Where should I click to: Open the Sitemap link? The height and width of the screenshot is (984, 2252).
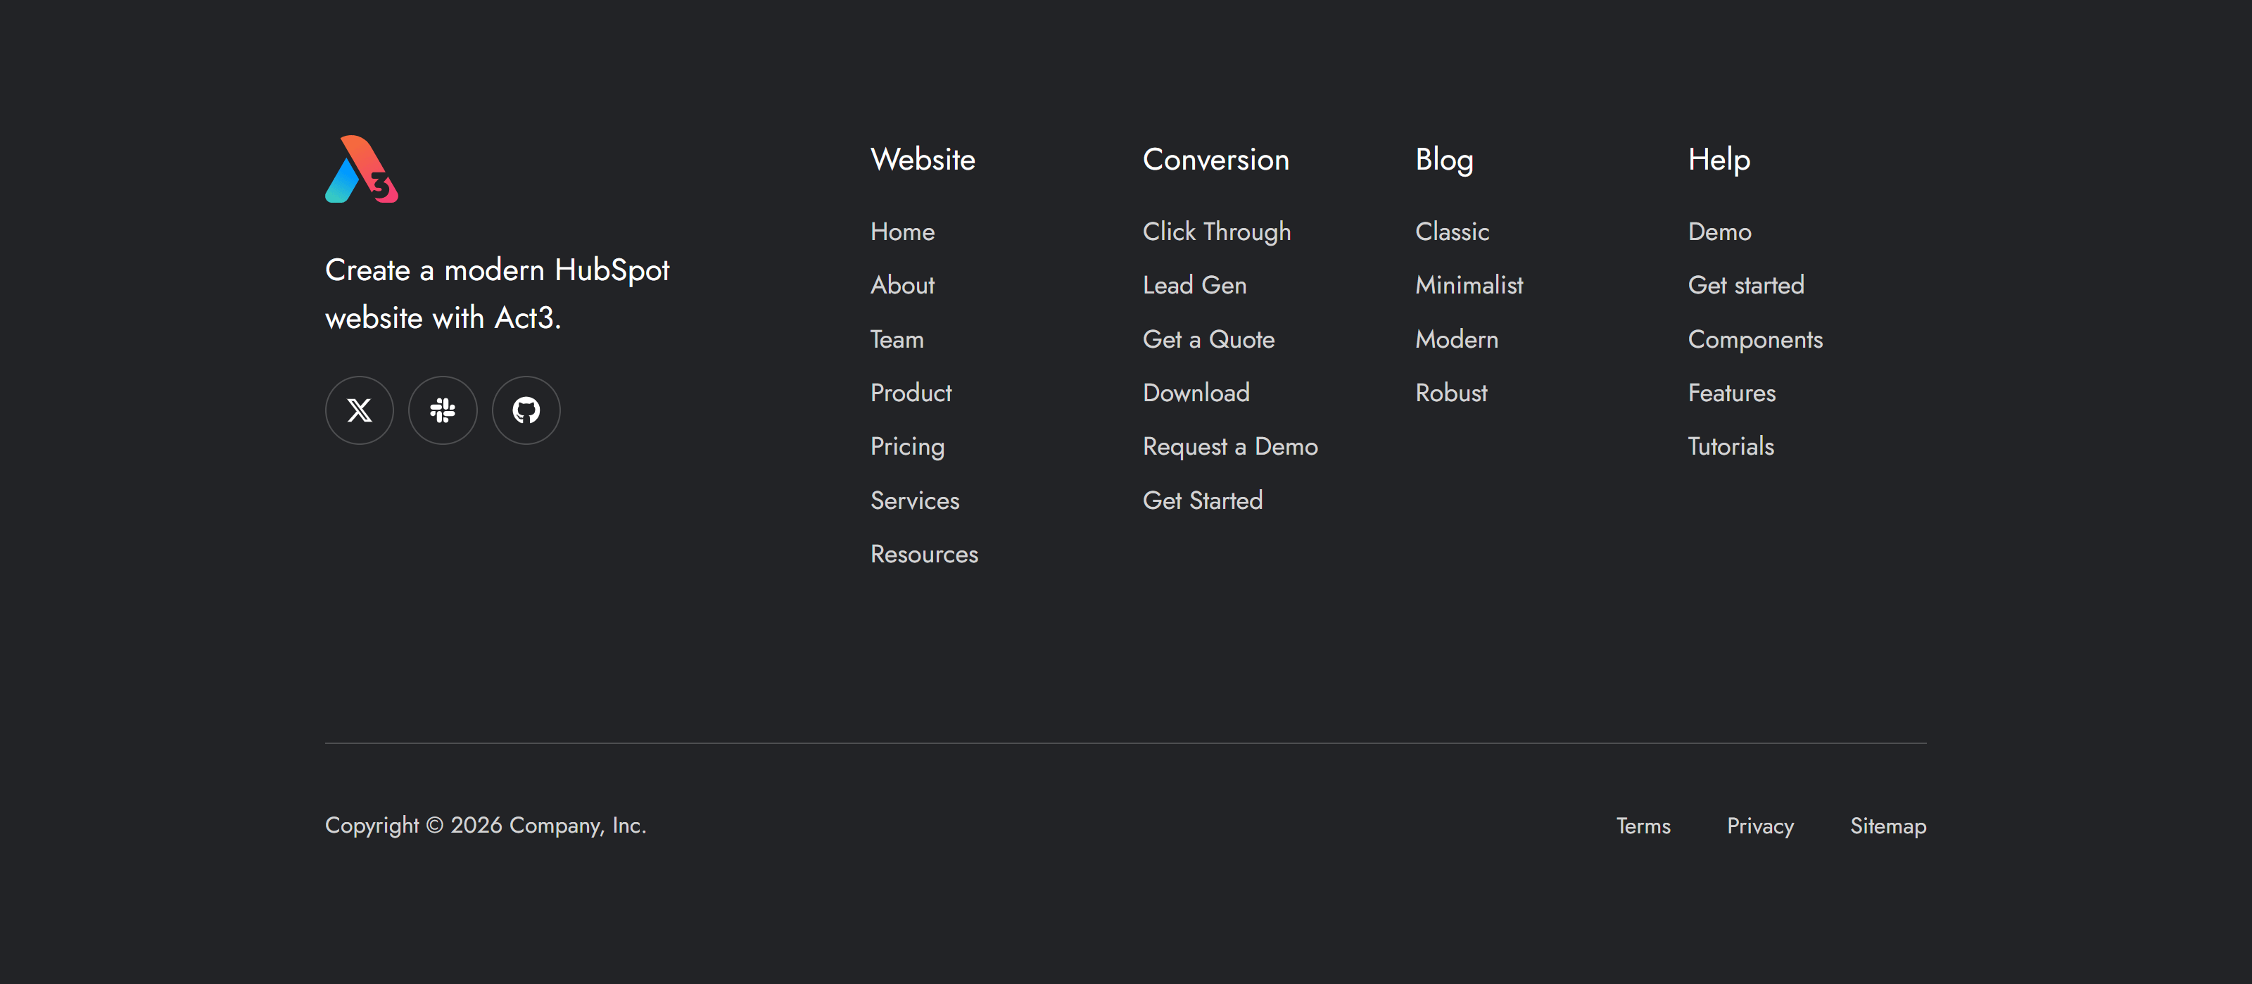coord(1887,826)
